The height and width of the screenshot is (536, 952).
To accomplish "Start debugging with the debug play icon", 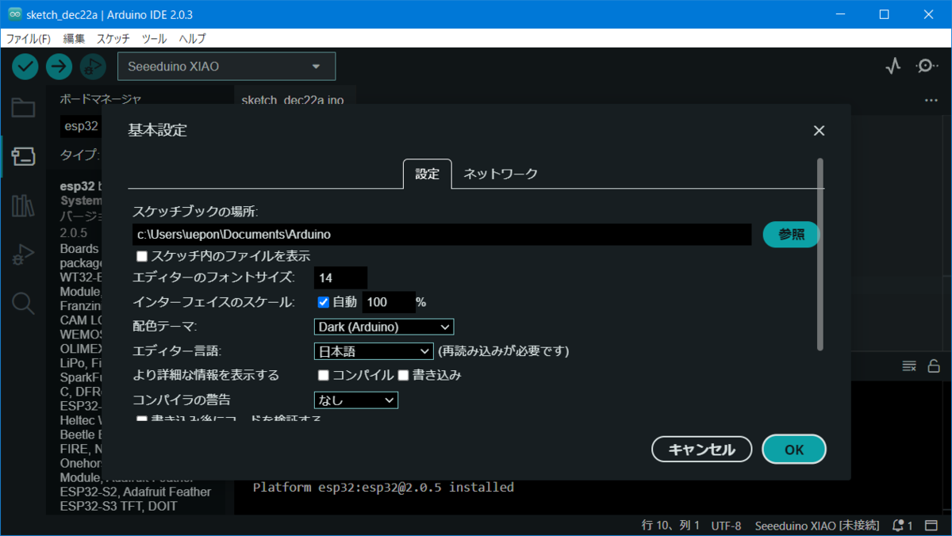I will [x=92, y=67].
